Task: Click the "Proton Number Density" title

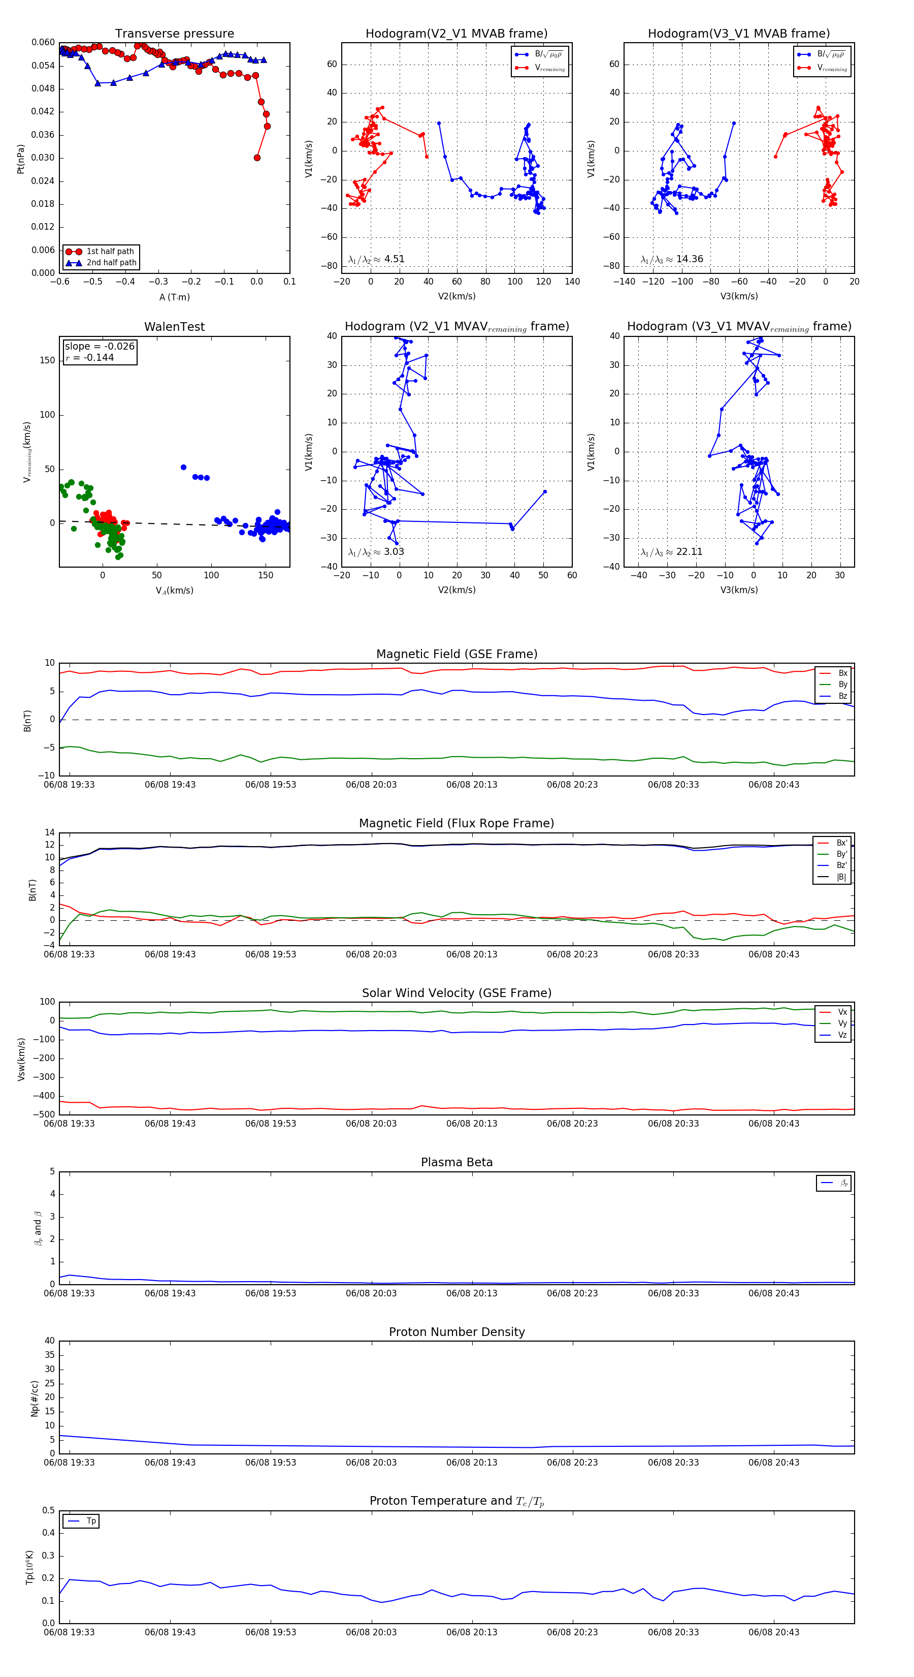Action: pos(456,1332)
